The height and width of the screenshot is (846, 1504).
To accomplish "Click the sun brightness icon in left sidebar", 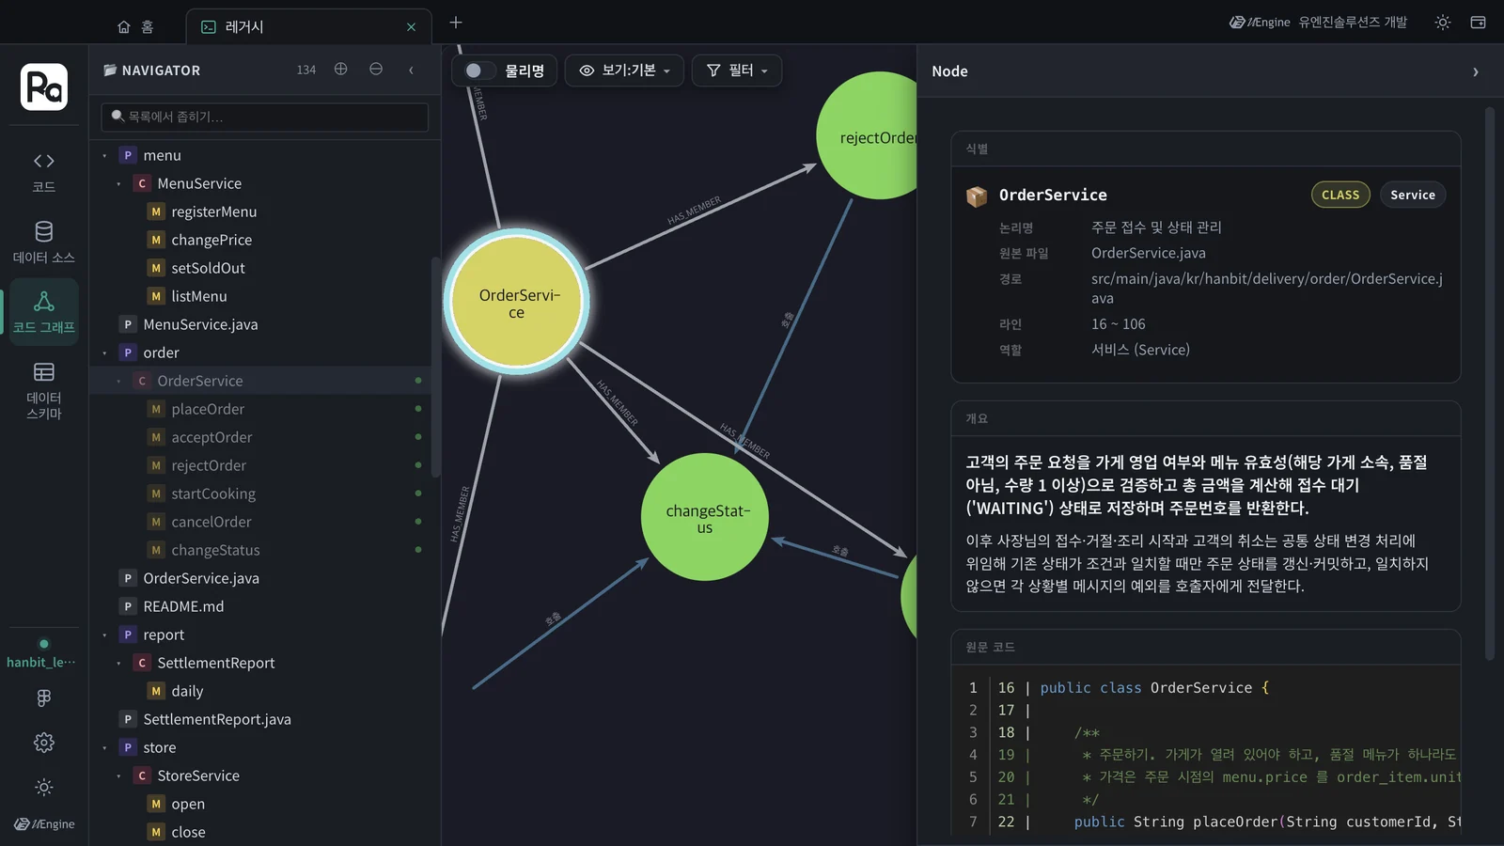I will pyautogui.click(x=44, y=787).
